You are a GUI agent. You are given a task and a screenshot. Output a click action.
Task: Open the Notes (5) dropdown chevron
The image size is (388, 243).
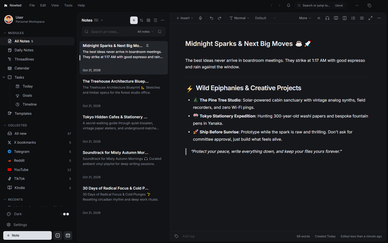pos(102,20)
